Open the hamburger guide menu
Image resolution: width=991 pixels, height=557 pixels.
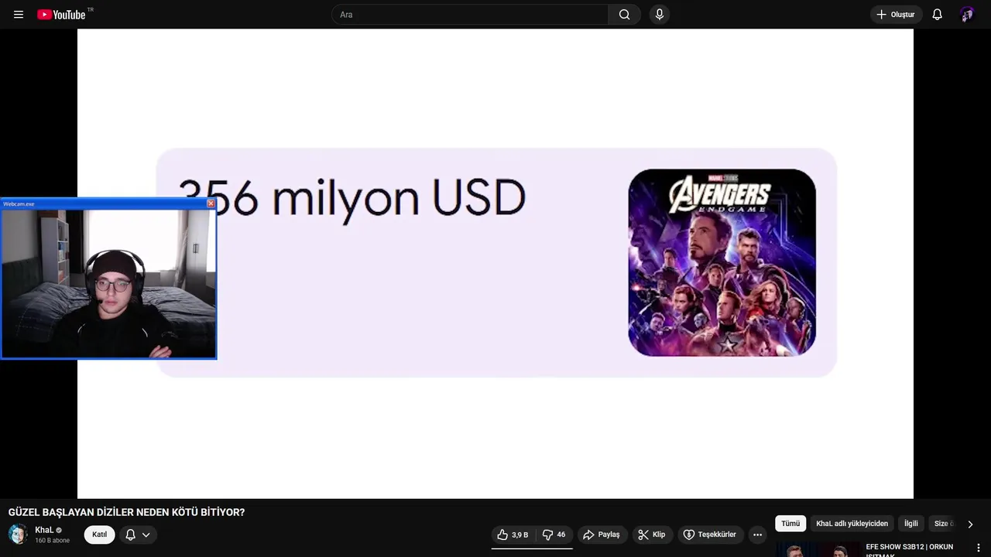(19, 15)
